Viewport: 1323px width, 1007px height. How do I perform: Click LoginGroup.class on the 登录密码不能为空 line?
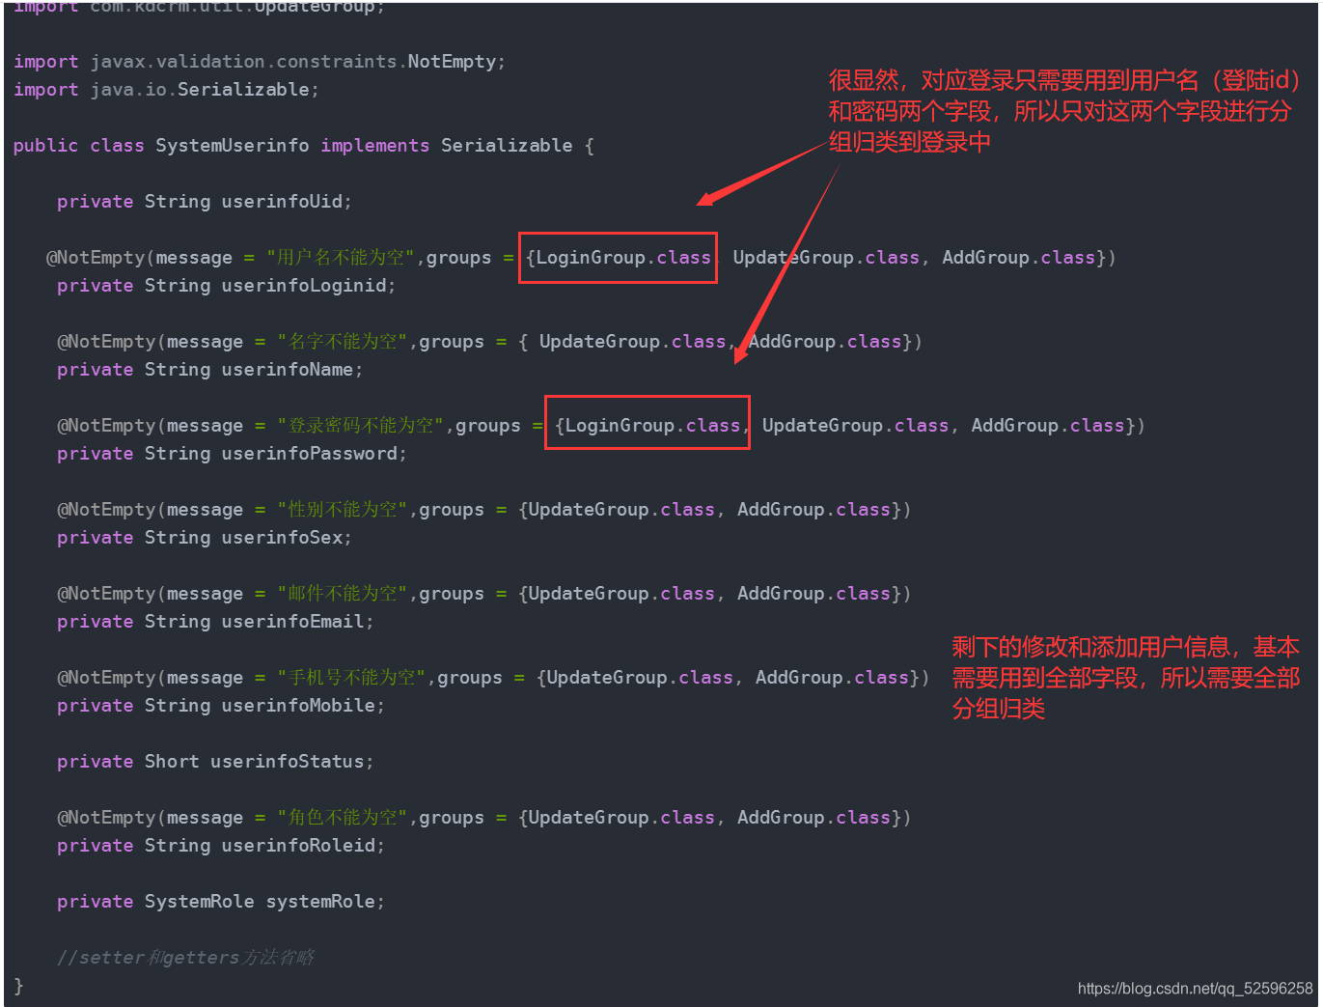[653, 426]
